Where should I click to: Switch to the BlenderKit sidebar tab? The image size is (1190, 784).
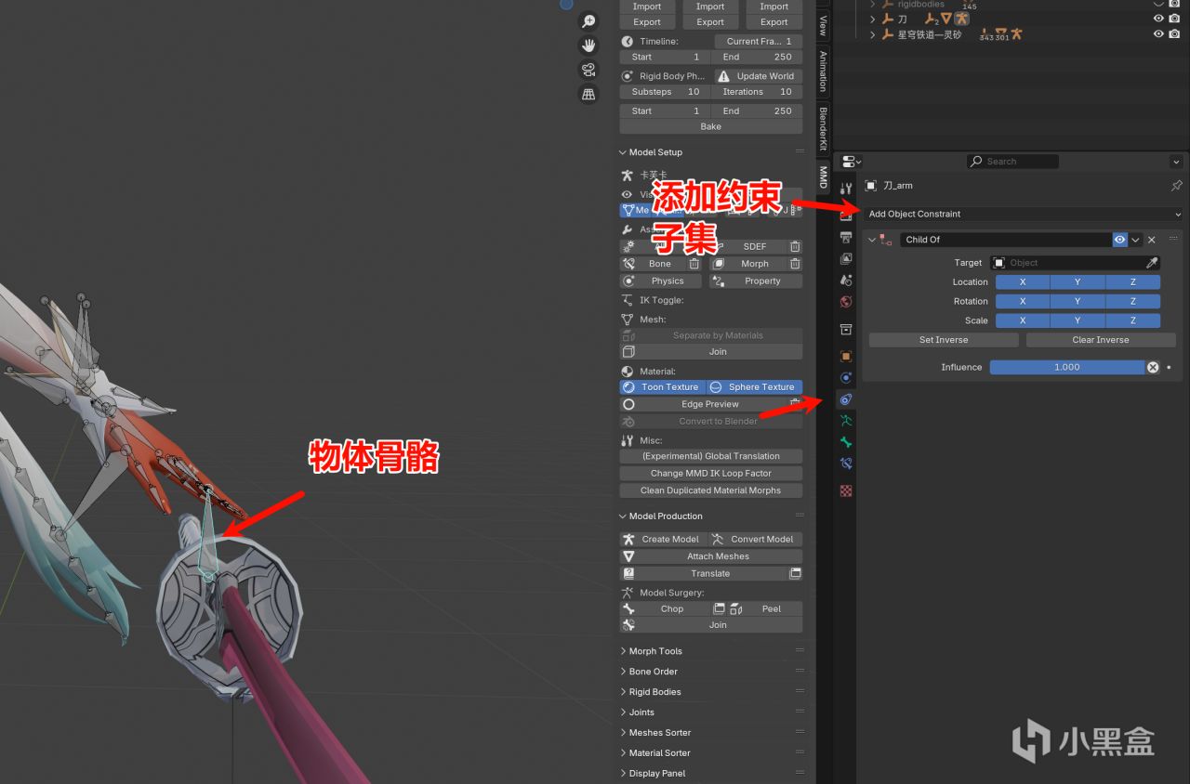[x=823, y=128]
